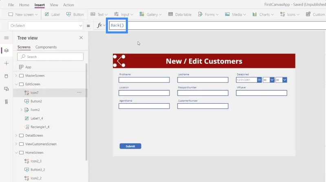The width and height of the screenshot is (326, 182).
Task: Open the Media dropdown in ribbon
Action: 236,14
